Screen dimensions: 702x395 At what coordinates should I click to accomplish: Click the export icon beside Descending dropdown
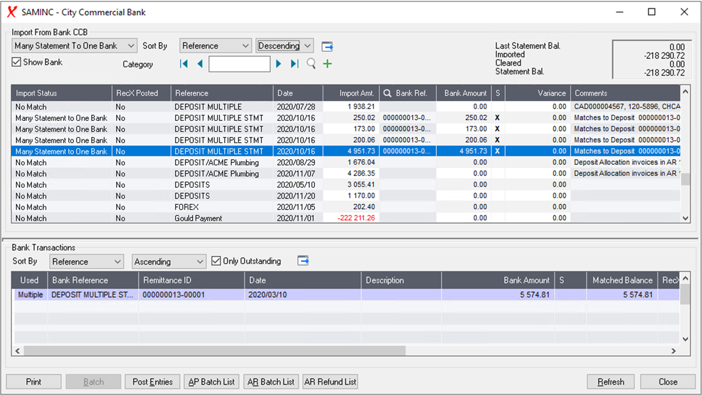coord(327,46)
